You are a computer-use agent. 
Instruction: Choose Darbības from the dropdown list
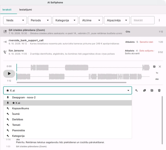pyautogui.click(x=67, y=119)
